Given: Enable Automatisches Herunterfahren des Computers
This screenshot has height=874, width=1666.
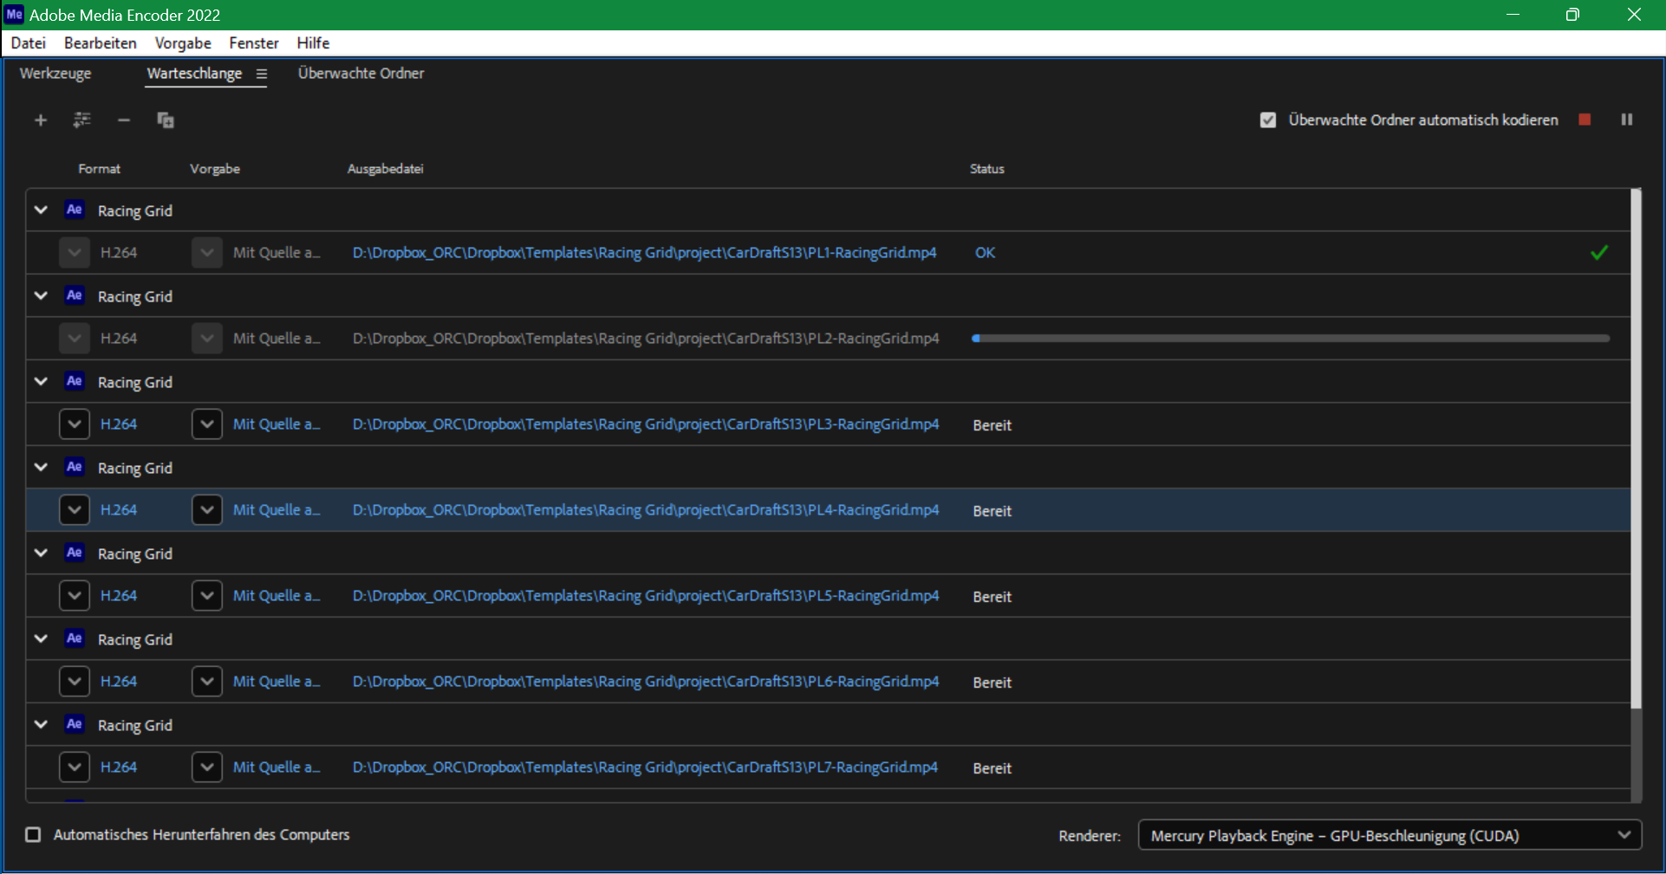Looking at the screenshot, I should tap(33, 835).
